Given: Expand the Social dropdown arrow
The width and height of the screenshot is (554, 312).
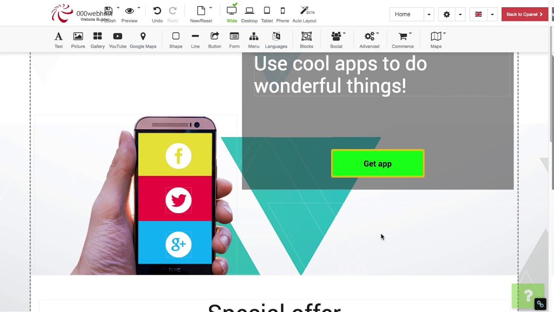Looking at the screenshot, I should (344, 33).
